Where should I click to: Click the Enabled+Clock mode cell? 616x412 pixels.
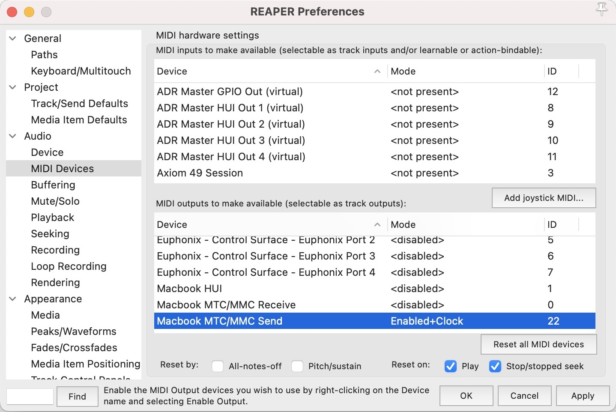pos(427,321)
